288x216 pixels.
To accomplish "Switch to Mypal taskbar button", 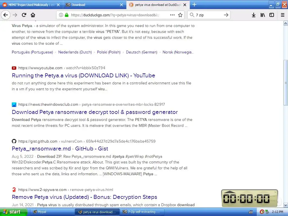I will click(x=52, y=212).
